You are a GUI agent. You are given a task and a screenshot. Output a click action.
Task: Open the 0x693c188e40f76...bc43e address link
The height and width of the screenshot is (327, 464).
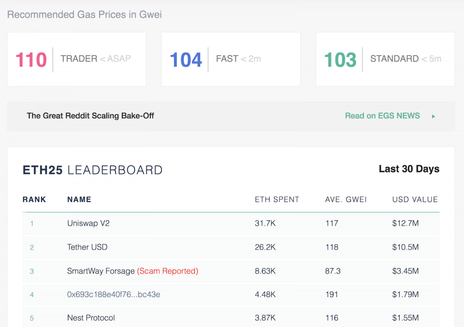[114, 294]
